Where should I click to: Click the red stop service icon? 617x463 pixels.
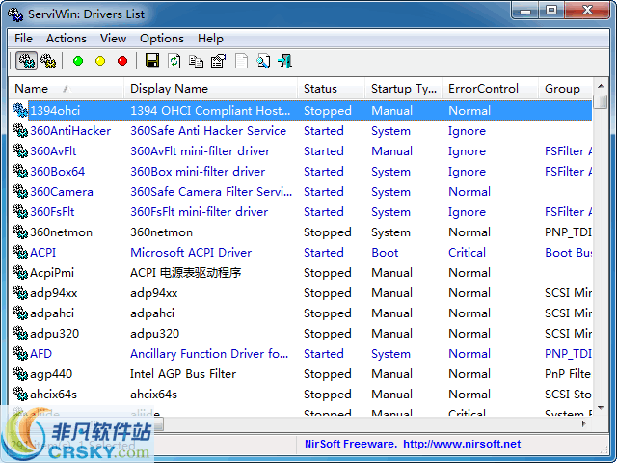(122, 61)
